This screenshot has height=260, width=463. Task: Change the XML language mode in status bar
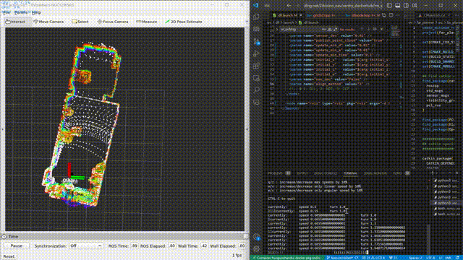[x=449, y=258]
